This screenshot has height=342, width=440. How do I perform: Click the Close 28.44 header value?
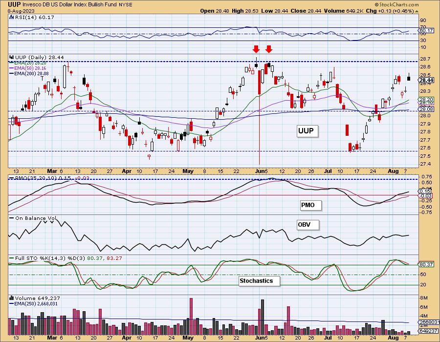tap(306, 11)
